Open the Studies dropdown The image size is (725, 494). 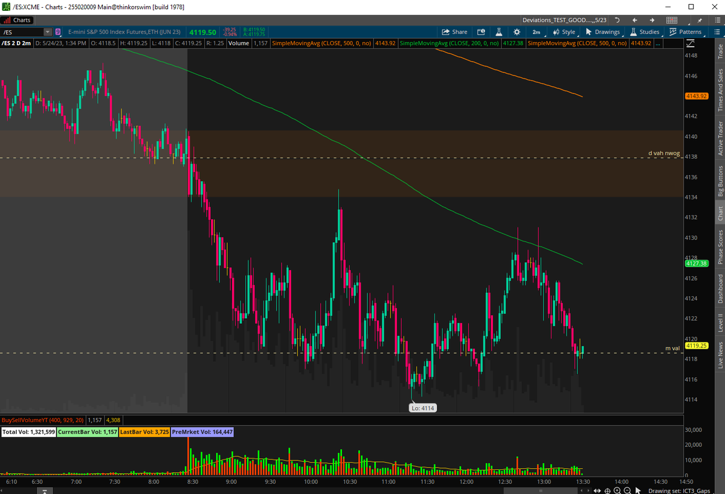(x=645, y=32)
